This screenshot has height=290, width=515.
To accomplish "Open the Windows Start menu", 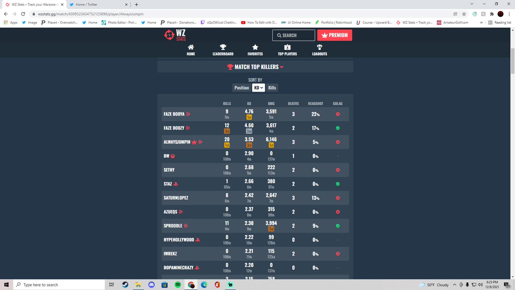I will [6, 284].
